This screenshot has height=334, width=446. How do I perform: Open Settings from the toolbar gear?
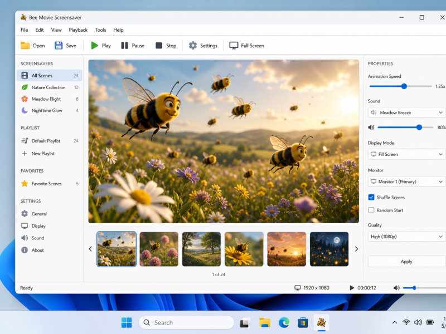click(193, 46)
